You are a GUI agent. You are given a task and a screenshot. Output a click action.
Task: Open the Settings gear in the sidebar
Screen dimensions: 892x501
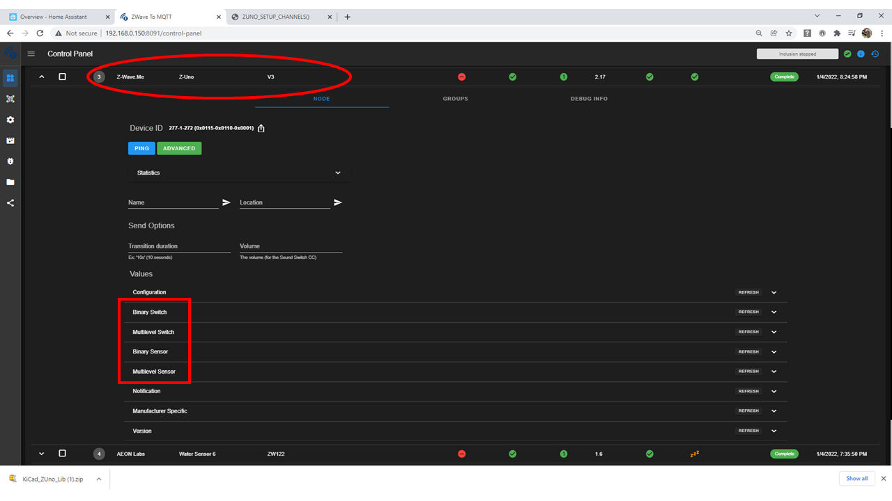[10, 120]
